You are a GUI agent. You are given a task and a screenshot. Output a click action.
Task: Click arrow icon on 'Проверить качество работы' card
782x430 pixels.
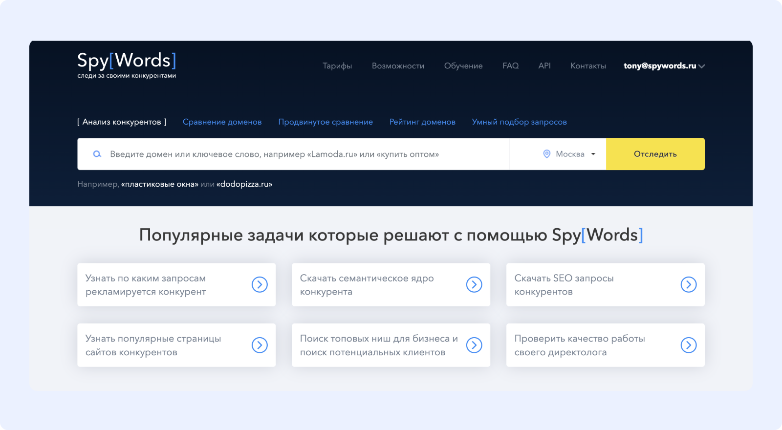[x=689, y=345]
